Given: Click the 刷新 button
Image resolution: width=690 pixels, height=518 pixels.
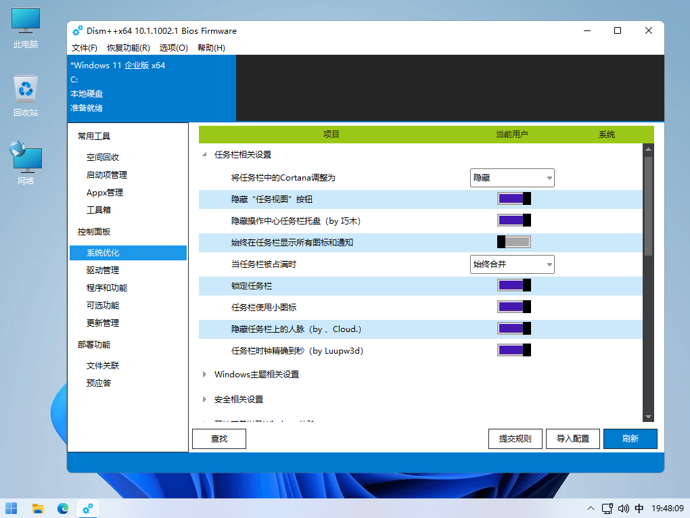Looking at the screenshot, I should tap(630, 439).
